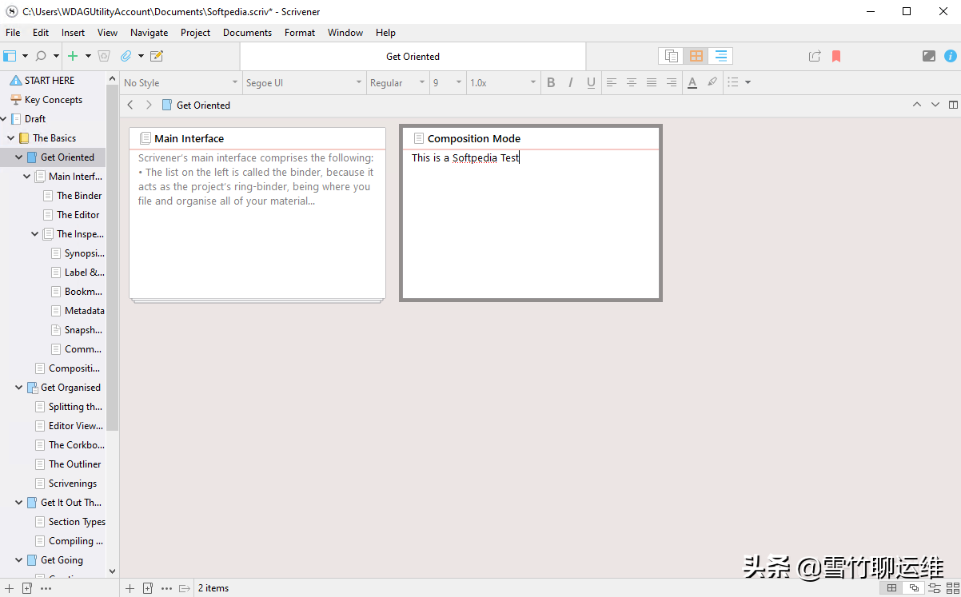961x597 pixels.
Task: Collapse The Basics folder
Action: pos(11,138)
